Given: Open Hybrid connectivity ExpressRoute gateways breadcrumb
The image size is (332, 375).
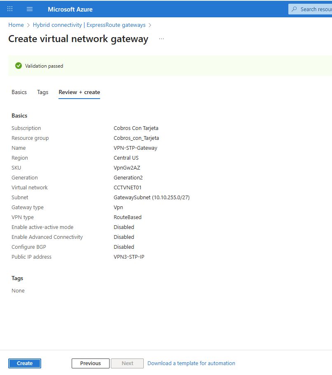Looking at the screenshot, I should coord(89,25).
